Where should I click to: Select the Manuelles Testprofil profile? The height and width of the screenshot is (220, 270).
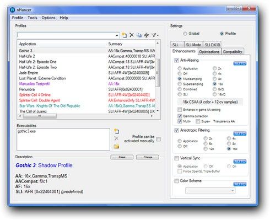point(87,84)
